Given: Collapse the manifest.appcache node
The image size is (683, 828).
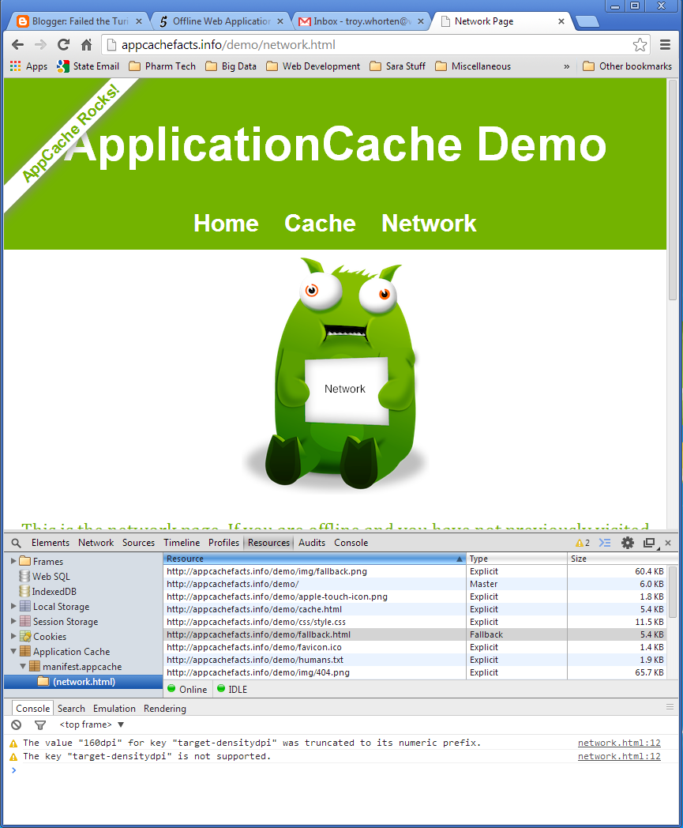Looking at the screenshot, I should pyautogui.click(x=23, y=666).
